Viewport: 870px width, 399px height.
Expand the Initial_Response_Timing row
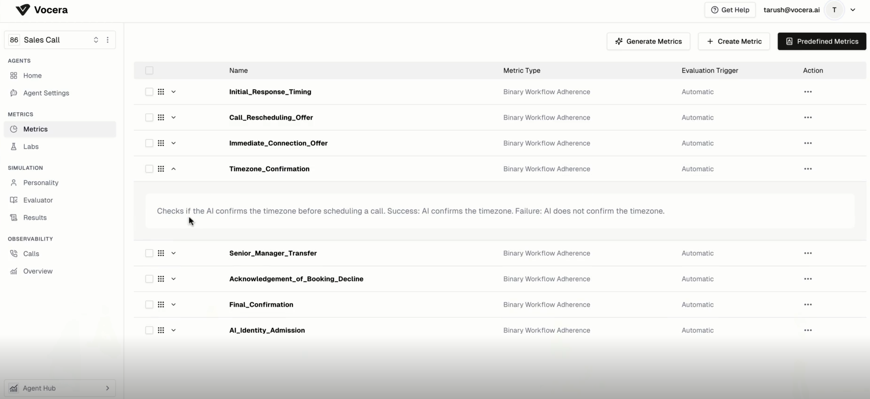174,92
